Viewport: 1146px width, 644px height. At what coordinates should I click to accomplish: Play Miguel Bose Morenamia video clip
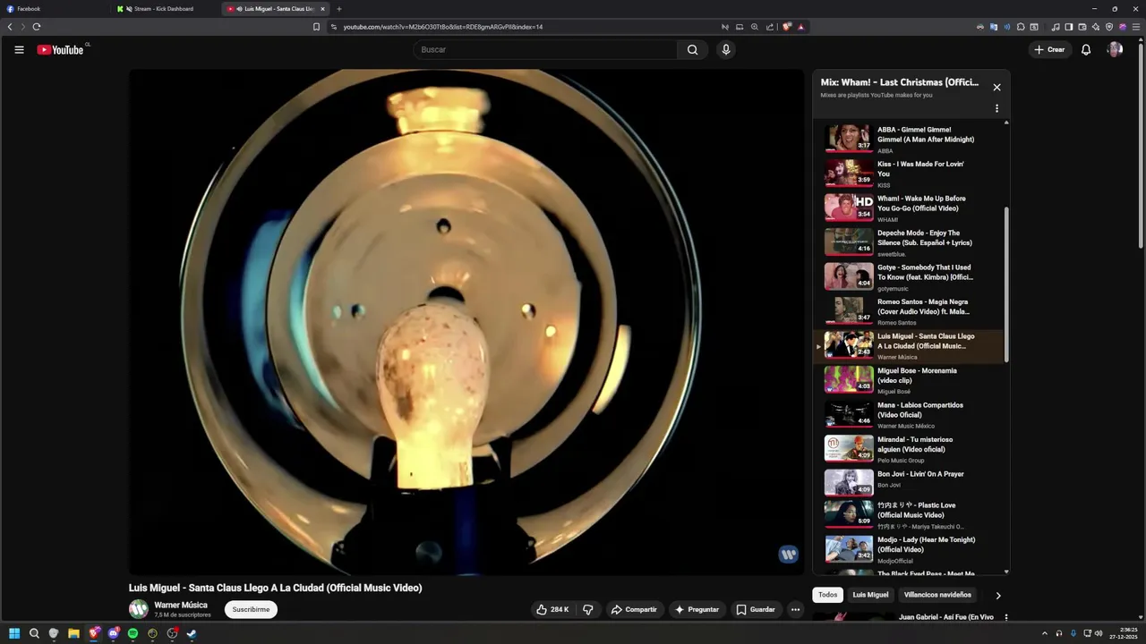[x=908, y=380]
